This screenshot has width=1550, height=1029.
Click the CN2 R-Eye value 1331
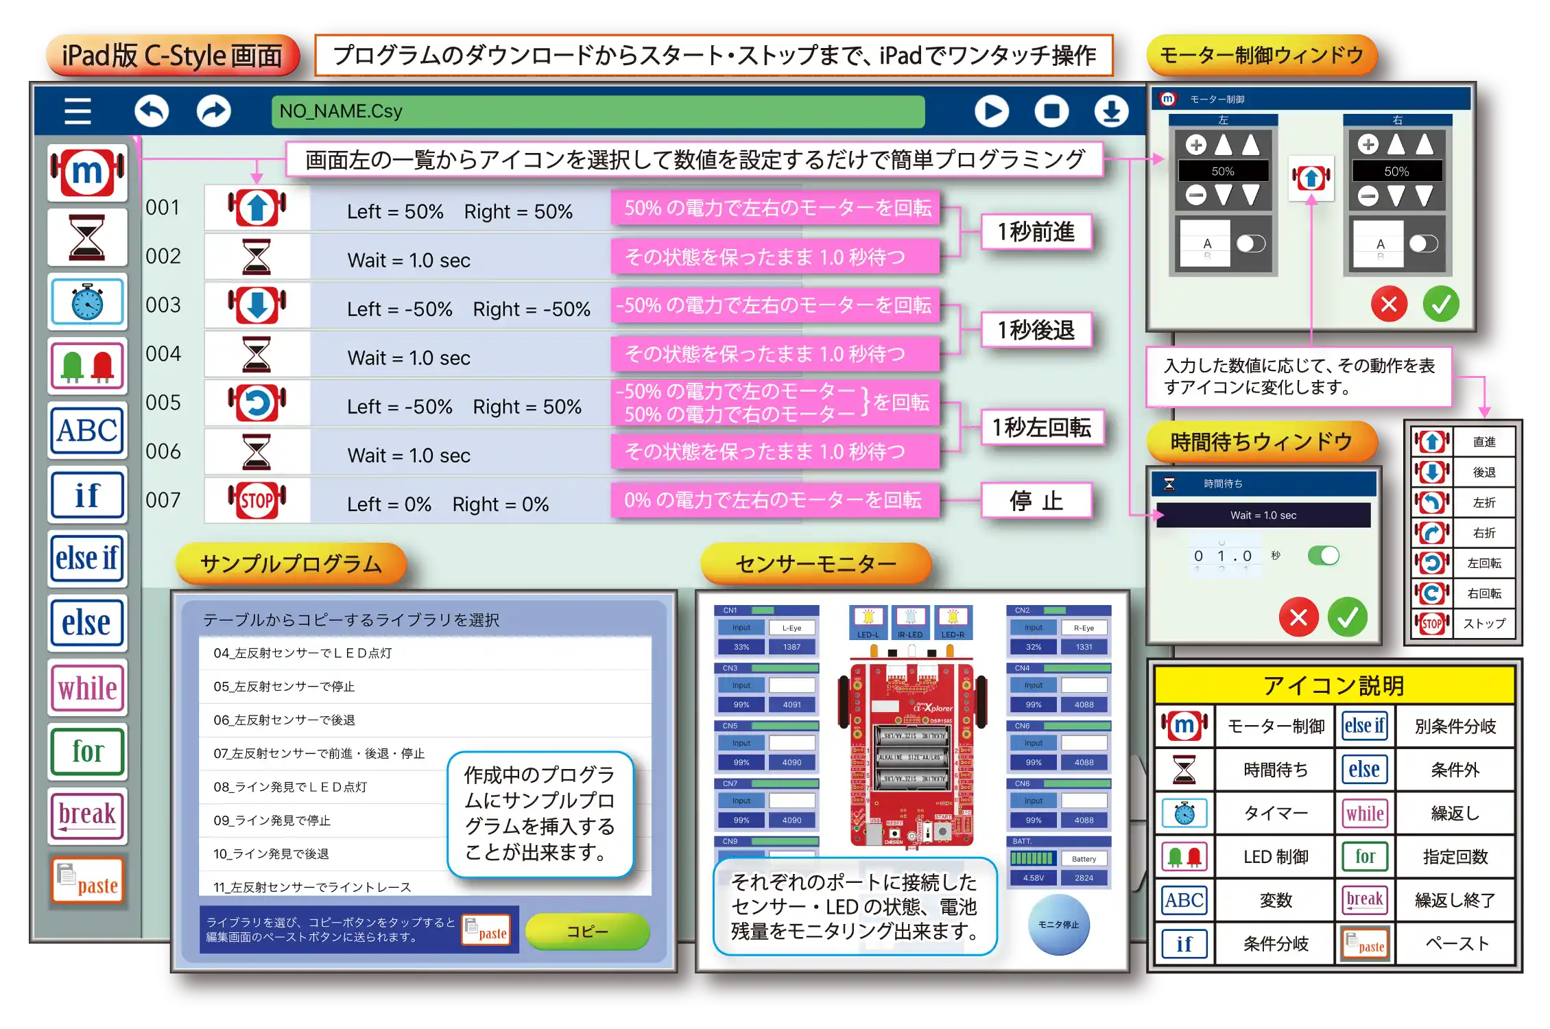pos(1084,647)
